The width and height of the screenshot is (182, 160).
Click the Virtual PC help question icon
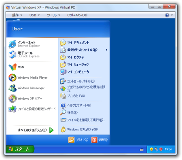167,15
